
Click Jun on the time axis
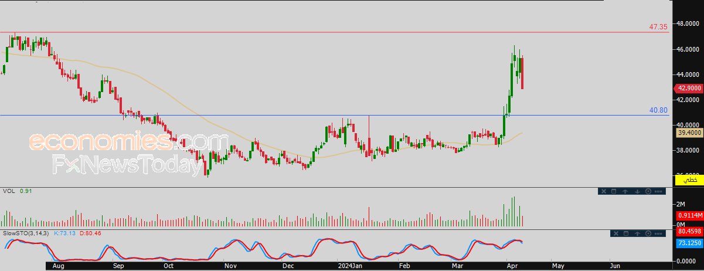tap(615, 266)
